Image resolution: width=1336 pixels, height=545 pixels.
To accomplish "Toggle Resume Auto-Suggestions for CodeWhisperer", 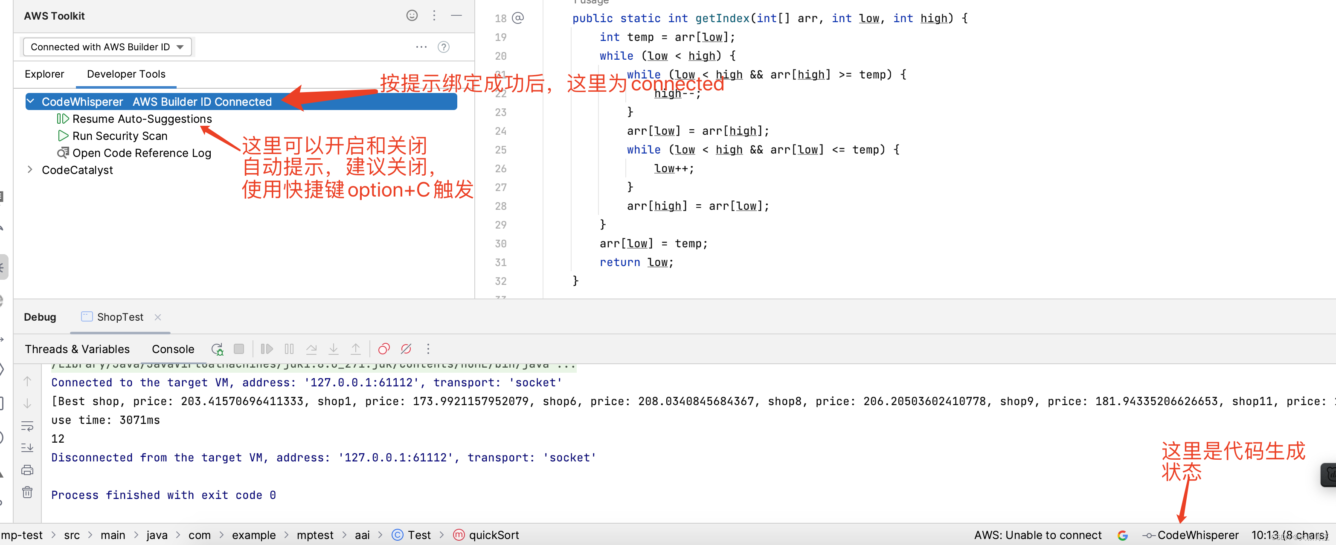I will (142, 119).
